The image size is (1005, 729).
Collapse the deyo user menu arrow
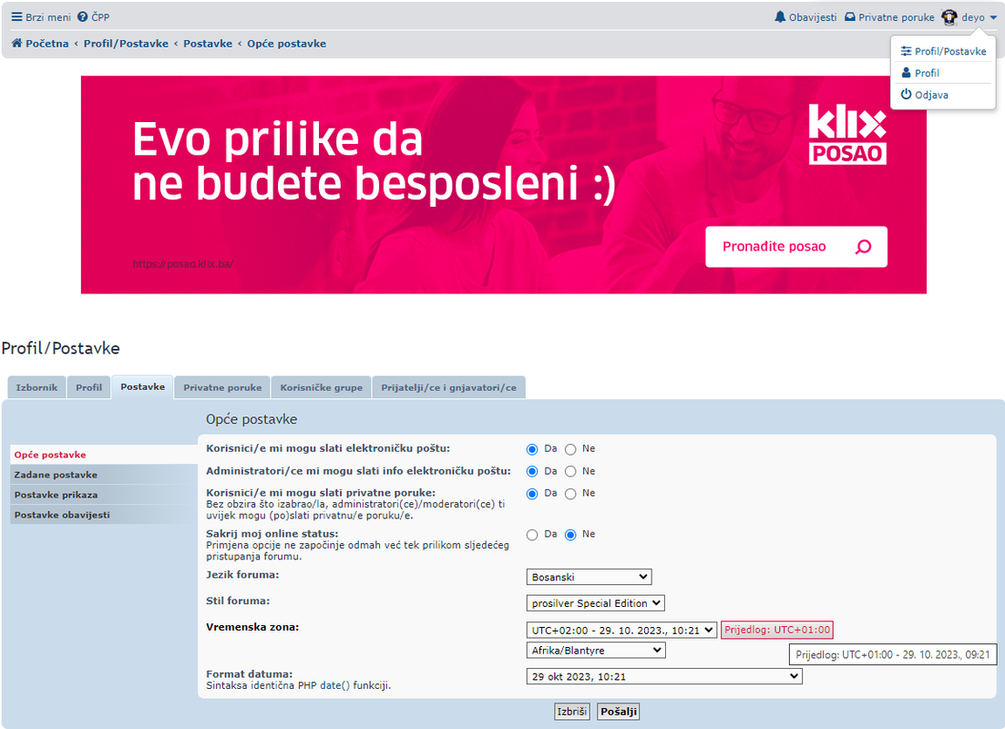click(x=993, y=18)
